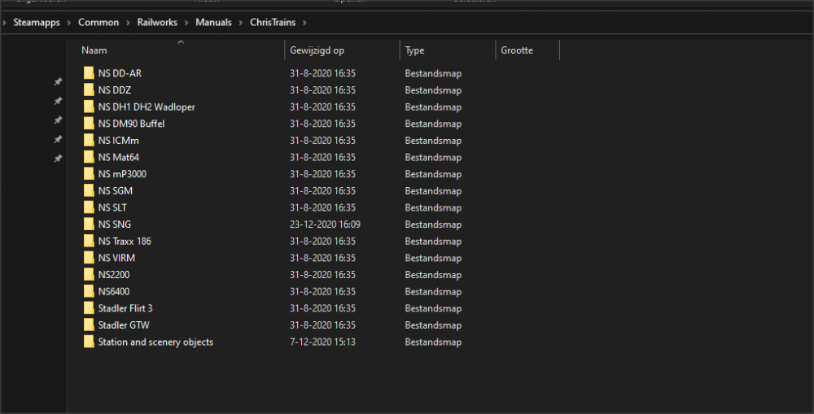Image resolution: width=814 pixels, height=414 pixels.
Task: Click the topmost pin icon in the sidebar
Action: coord(58,82)
